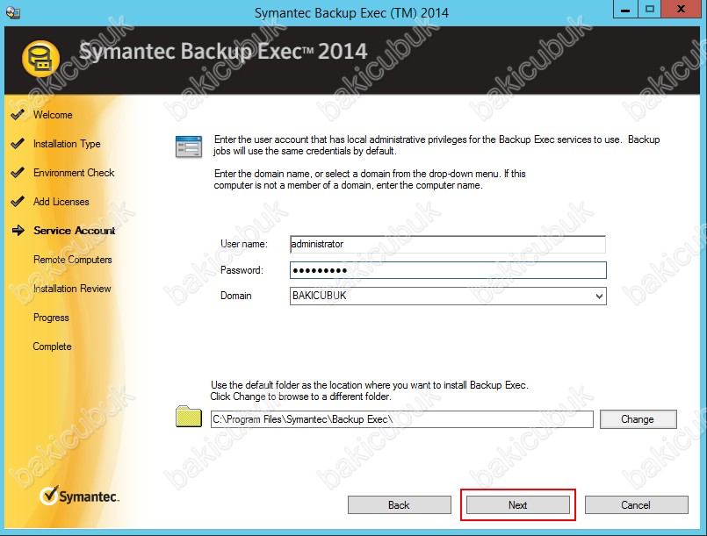The image size is (707, 536).
Task: Click the 'Domain' label
Action: 236,296
